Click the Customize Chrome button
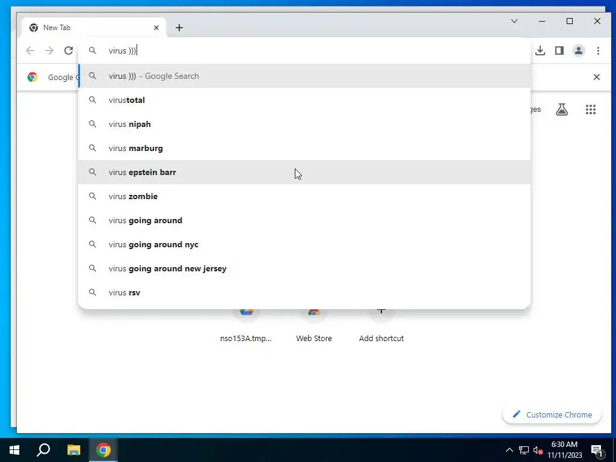 552,414
